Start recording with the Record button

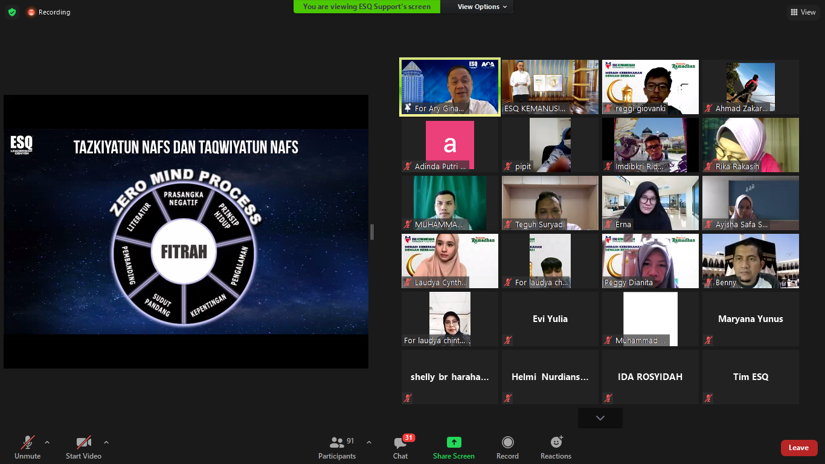pyautogui.click(x=507, y=448)
